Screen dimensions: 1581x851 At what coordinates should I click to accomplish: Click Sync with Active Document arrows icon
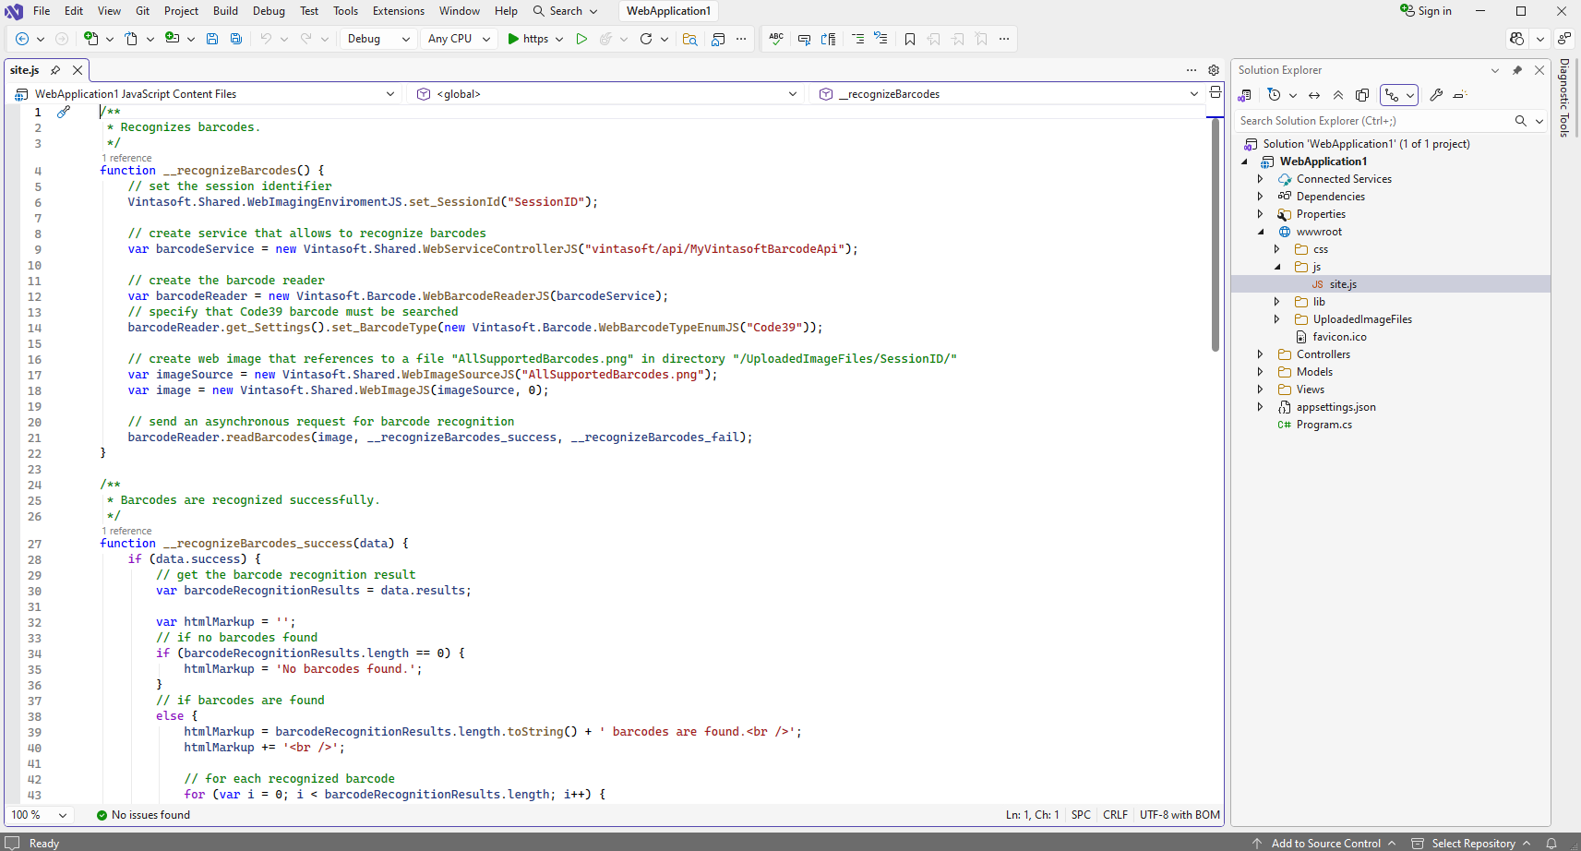pos(1314,95)
